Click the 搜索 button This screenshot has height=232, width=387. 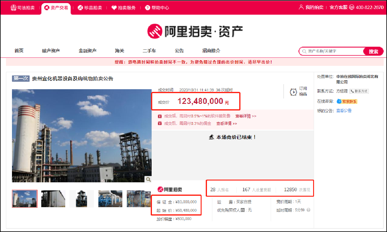(x=373, y=51)
